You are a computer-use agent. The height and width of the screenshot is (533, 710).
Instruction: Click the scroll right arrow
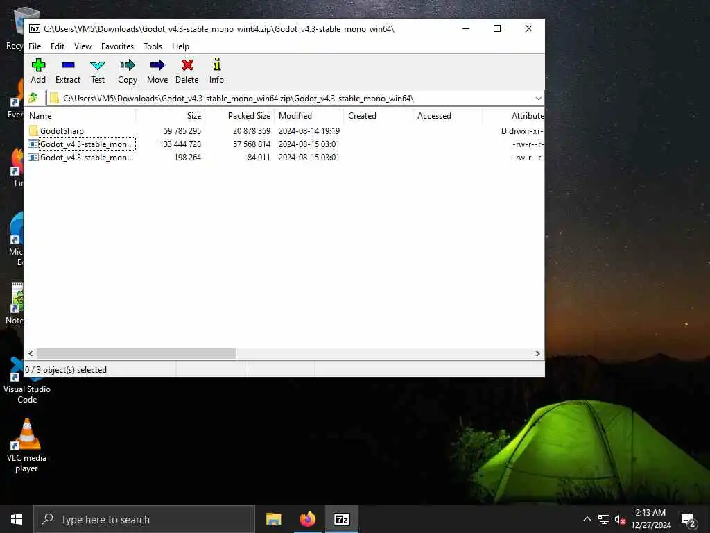tap(538, 353)
